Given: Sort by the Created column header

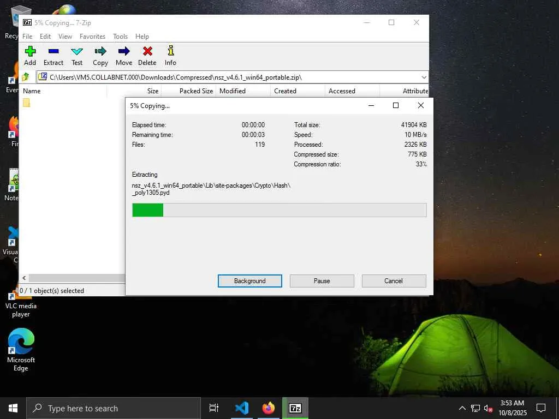Looking at the screenshot, I should [298, 91].
